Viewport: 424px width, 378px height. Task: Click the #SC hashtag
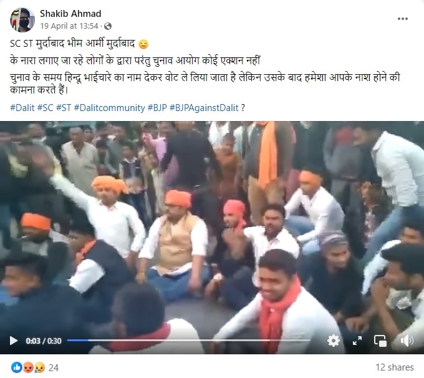coord(45,108)
